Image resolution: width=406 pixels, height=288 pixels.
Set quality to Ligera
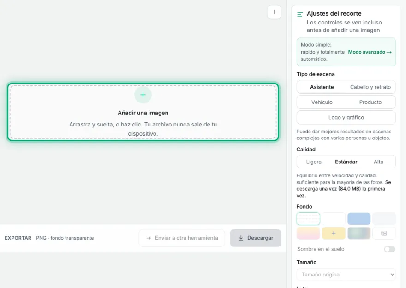(314, 162)
